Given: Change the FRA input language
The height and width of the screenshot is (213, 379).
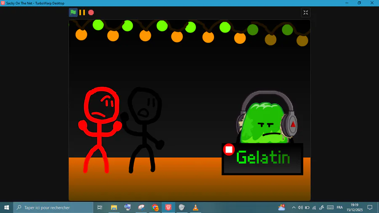Looking at the screenshot, I should [339, 208].
